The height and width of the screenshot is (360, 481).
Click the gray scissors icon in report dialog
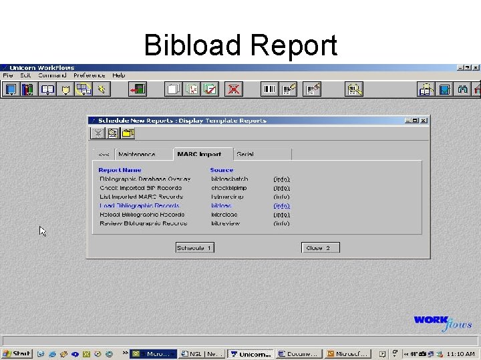pyautogui.click(x=98, y=133)
